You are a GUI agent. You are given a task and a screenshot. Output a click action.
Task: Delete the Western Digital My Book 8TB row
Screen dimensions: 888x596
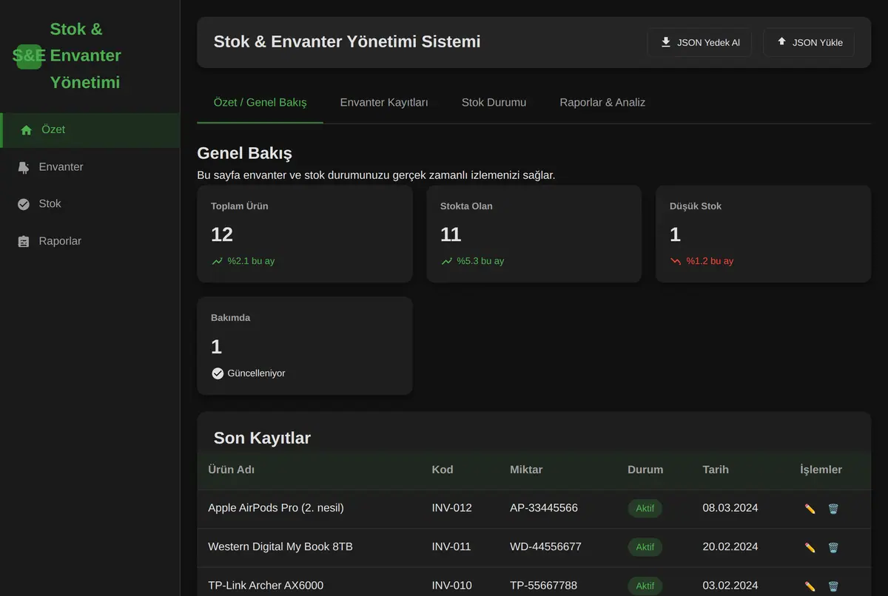(833, 547)
